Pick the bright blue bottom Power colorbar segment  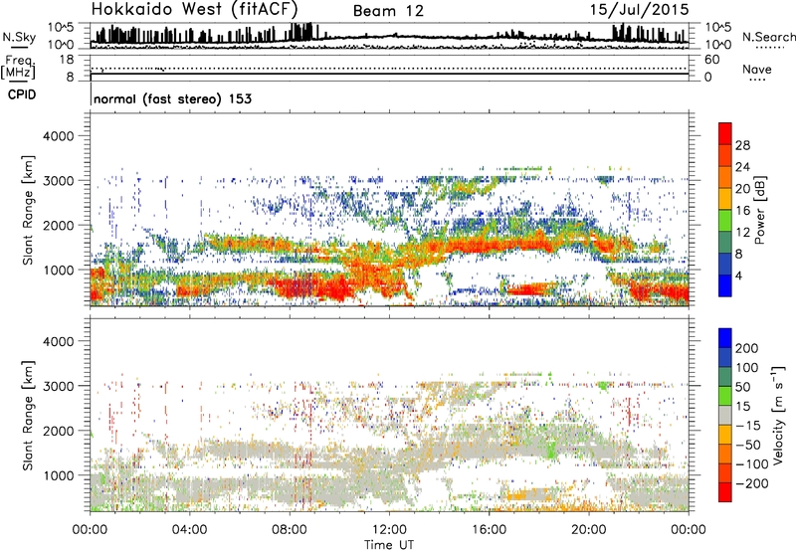[725, 286]
